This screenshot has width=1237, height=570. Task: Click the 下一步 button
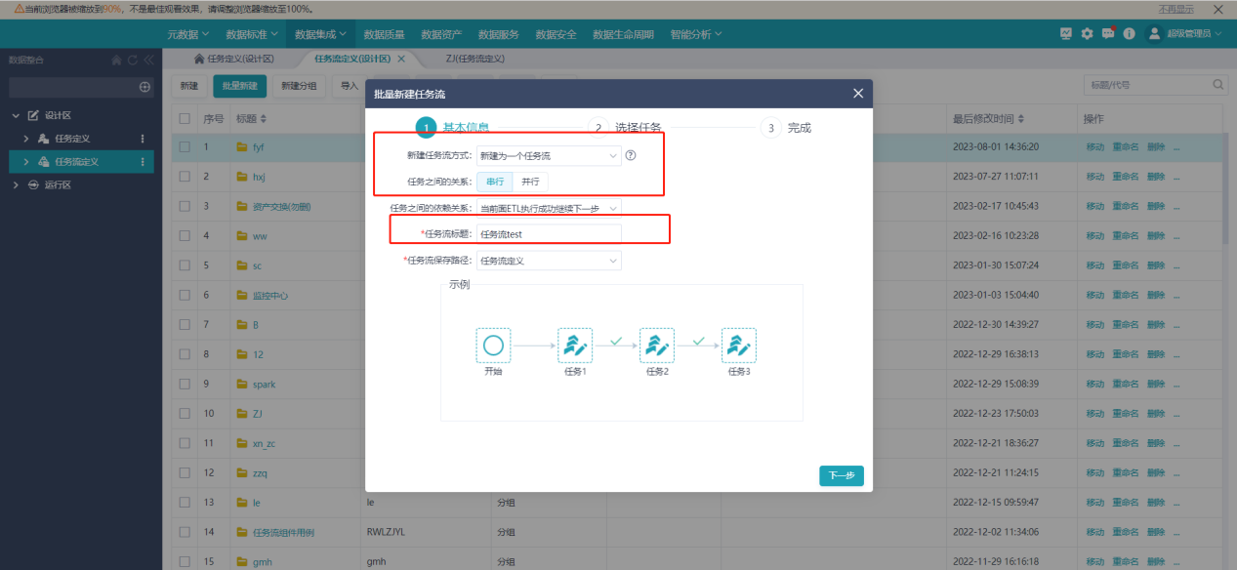tap(841, 476)
